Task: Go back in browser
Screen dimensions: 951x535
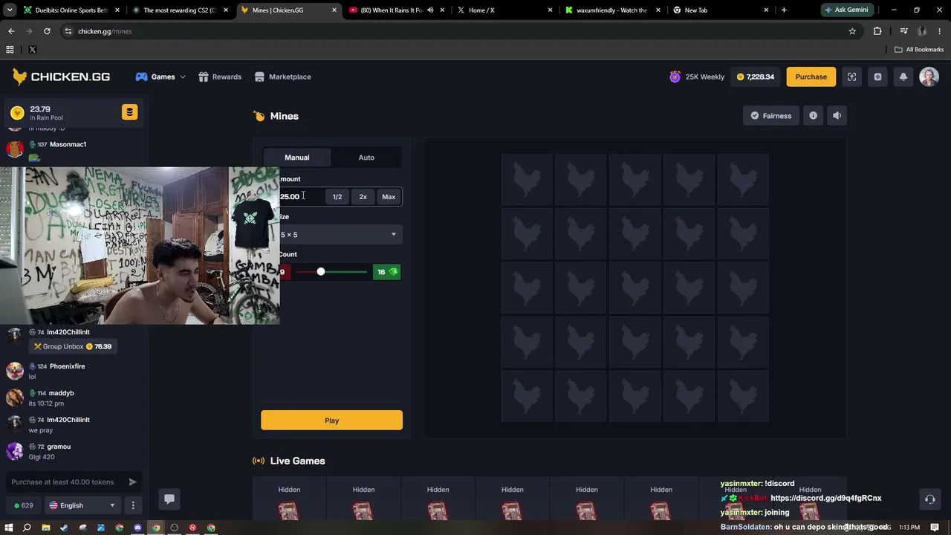Action: [11, 31]
